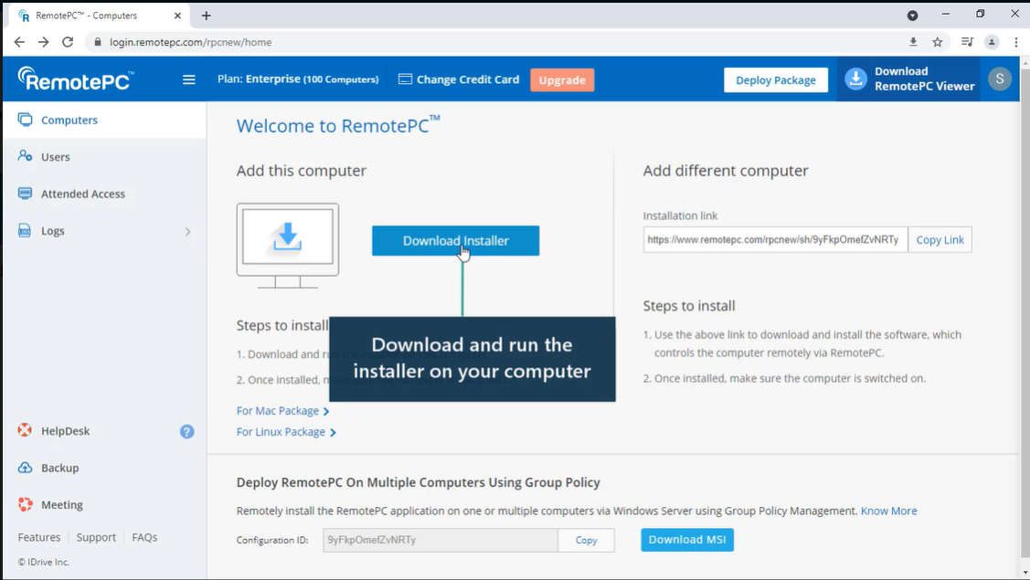The height and width of the screenshot is (580, 1030).
Task: Click the Welcome to RemotePC heading
Action: pos(338,125)
